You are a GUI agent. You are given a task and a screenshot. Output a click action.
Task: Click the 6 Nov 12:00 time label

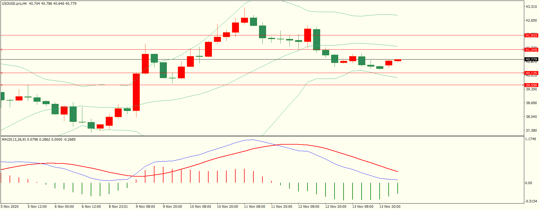(91, 207)
